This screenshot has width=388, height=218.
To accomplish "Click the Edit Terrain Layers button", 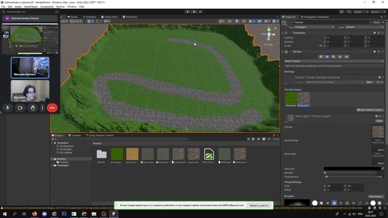I will (x=370, y=110).
